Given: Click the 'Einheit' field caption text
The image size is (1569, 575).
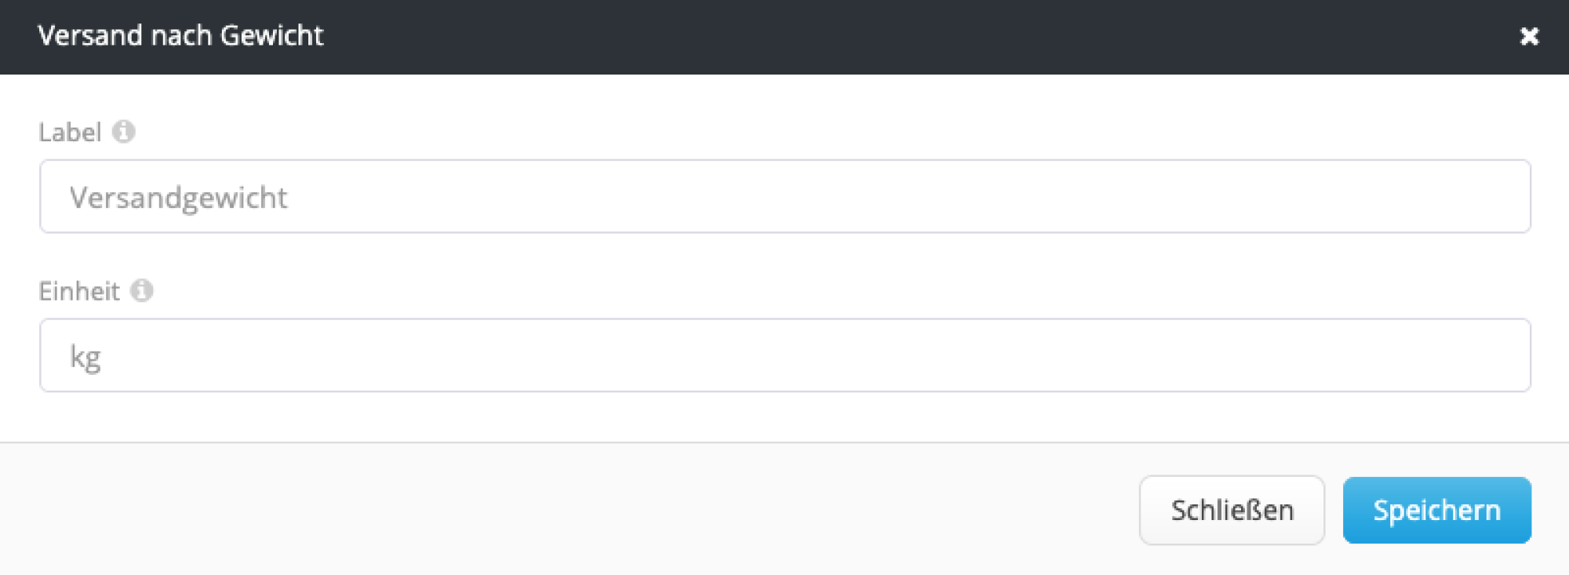Looking at the screenshot, I should (x=78, y=292).
